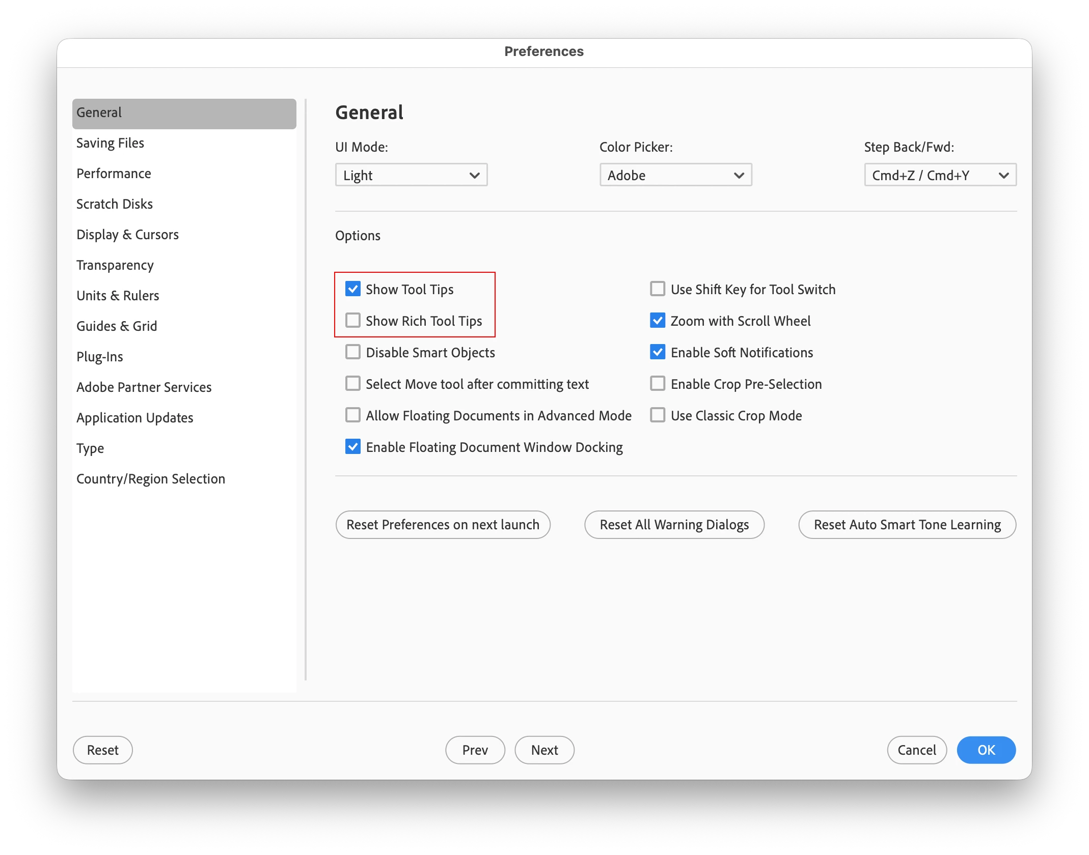The width and height of the screenshot is (1089, 855).
Task: Open the Performance preferences section
Action: 114,174
